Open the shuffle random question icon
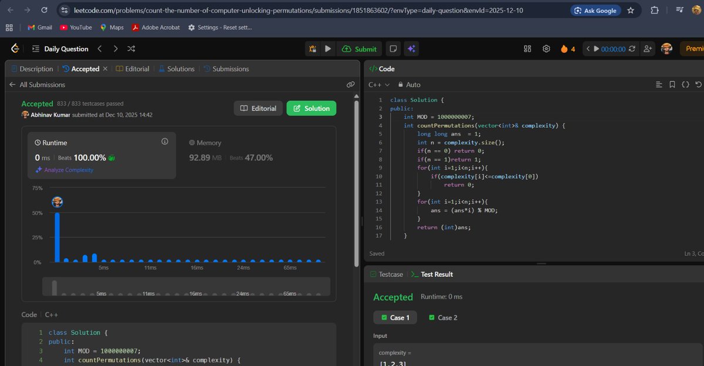This screenshot has height=366, width=704. click(x=131, y=48)
